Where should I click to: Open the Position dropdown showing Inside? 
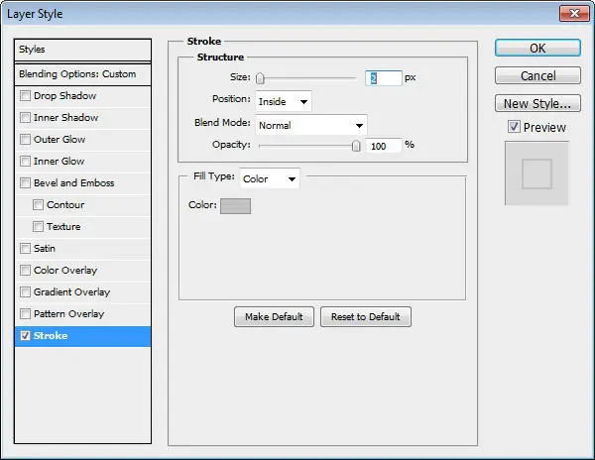click(284, 101)
